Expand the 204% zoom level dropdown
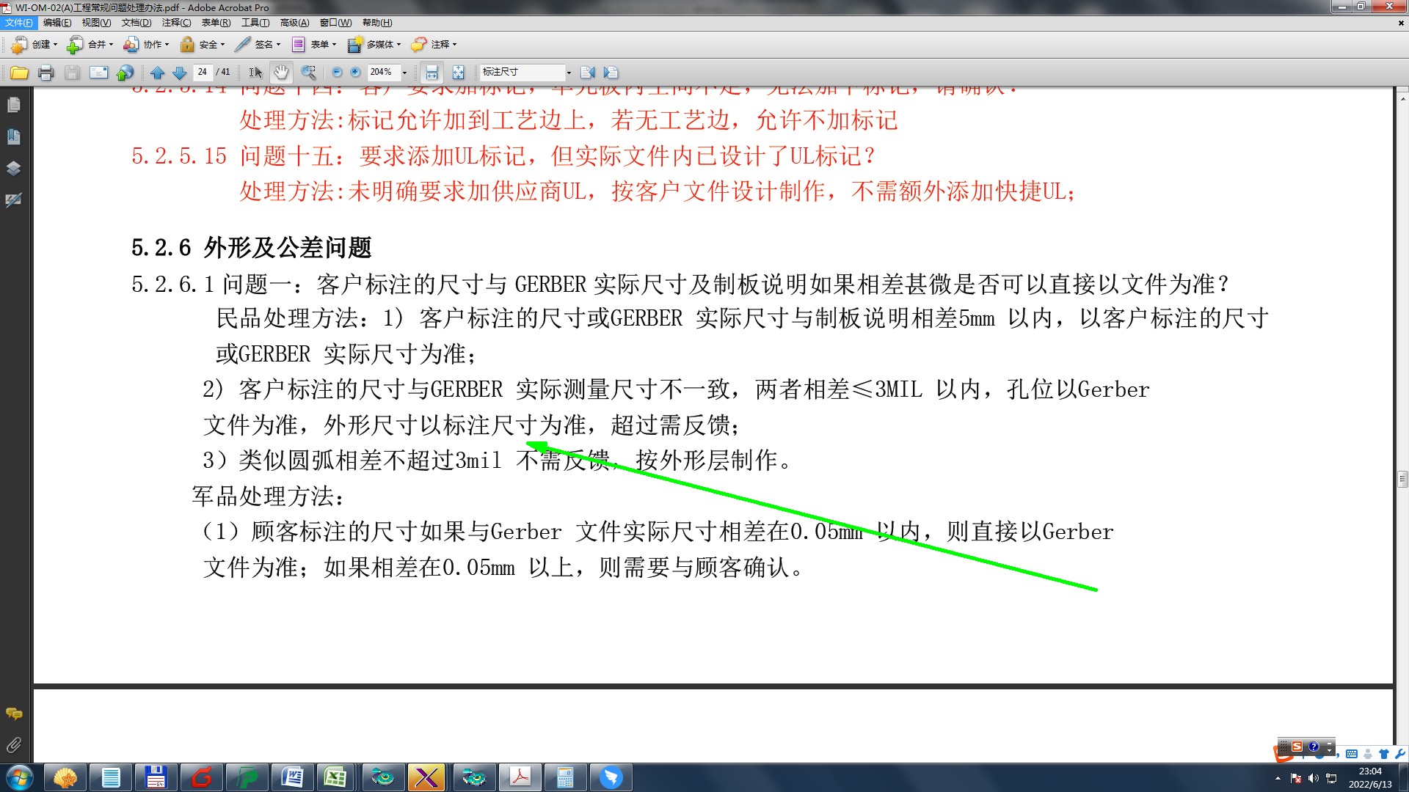Image resolution: width=1409 pixels, height=792 pixels. point(404,73)
